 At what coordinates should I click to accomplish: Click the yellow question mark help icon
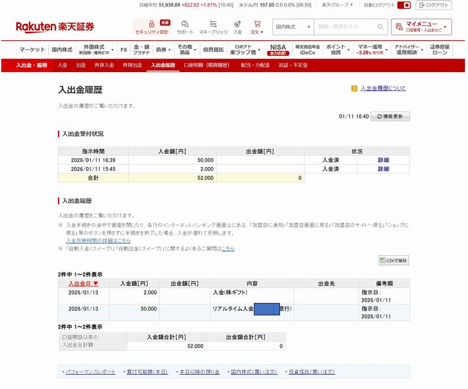354,88
